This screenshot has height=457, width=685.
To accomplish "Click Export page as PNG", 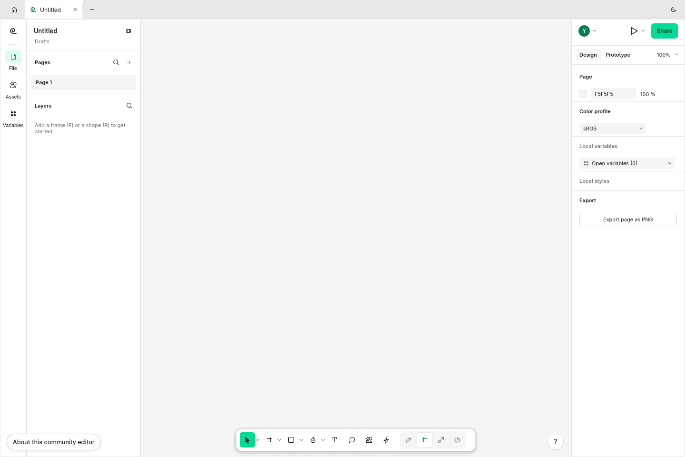I will [x=628, y=219].
